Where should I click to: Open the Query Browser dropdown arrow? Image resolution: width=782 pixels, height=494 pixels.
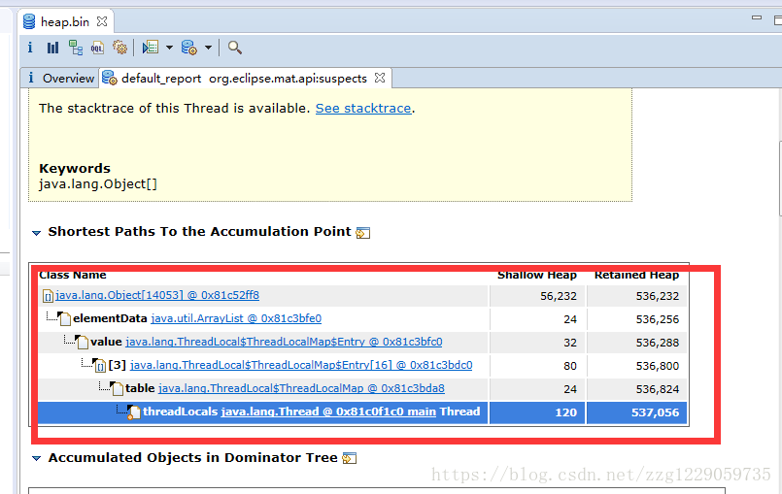208,48
